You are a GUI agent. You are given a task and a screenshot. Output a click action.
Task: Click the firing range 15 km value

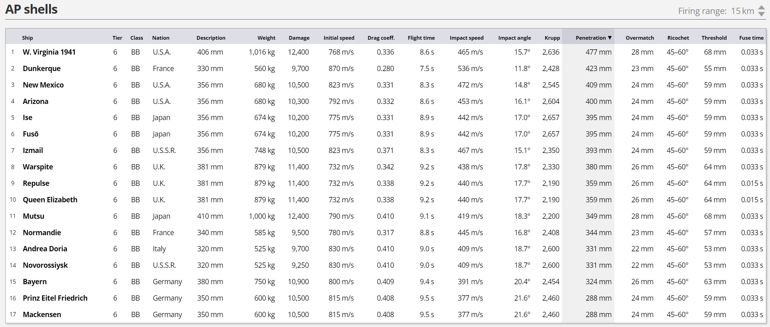(742, 11)
